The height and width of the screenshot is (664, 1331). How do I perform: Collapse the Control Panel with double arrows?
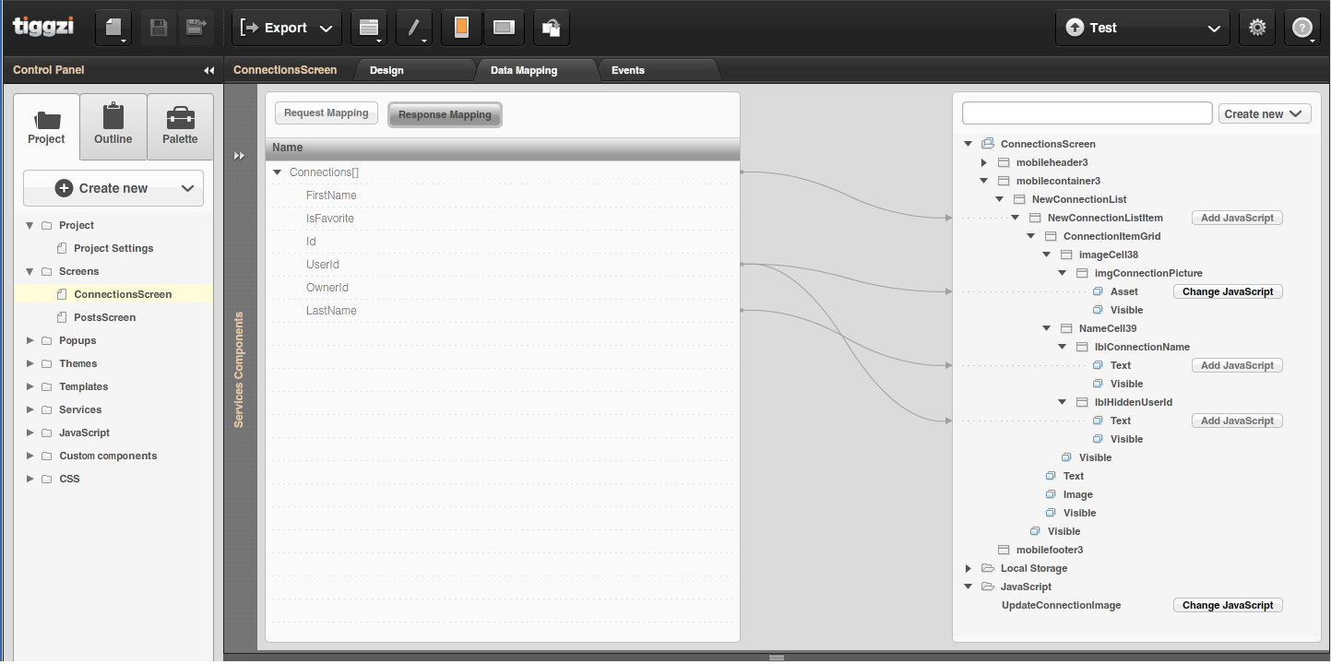pyautogui.click(x=208, y=70)
